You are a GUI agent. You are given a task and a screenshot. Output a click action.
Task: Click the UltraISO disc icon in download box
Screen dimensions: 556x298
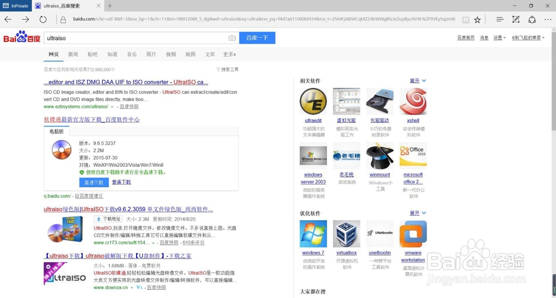coord(61,150)
